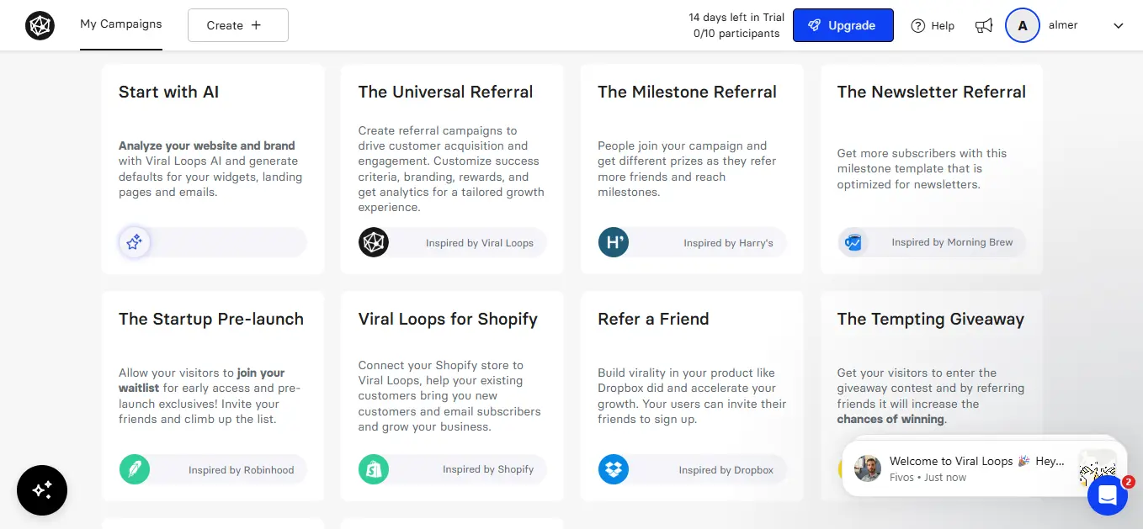Viewport: 1143px width, 529px height.
Task: Switch to the My Campaigns tab
Action: point(120,24)
